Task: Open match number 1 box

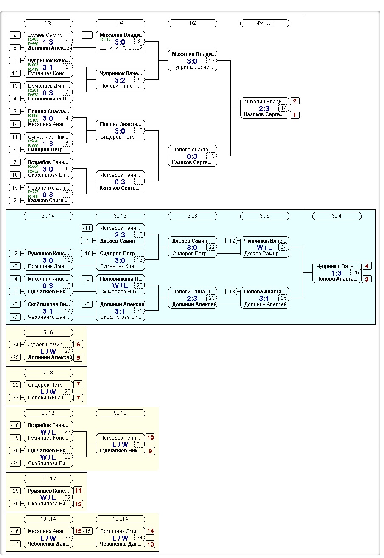Action: tap(67, 42)
